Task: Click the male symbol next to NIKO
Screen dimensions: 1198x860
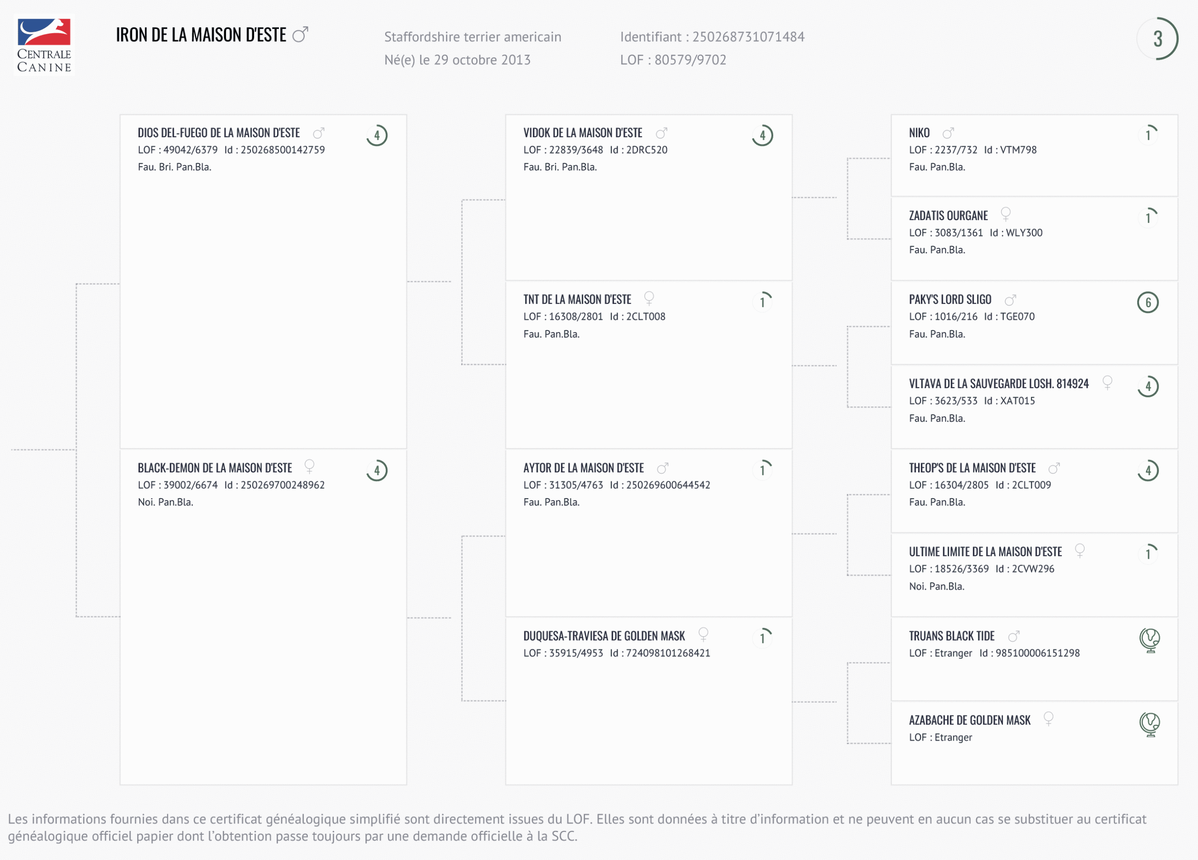Action: (949, 132)
